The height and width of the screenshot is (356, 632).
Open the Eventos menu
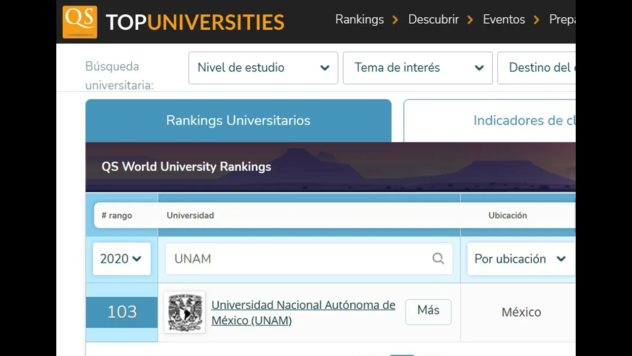[504, 19]
